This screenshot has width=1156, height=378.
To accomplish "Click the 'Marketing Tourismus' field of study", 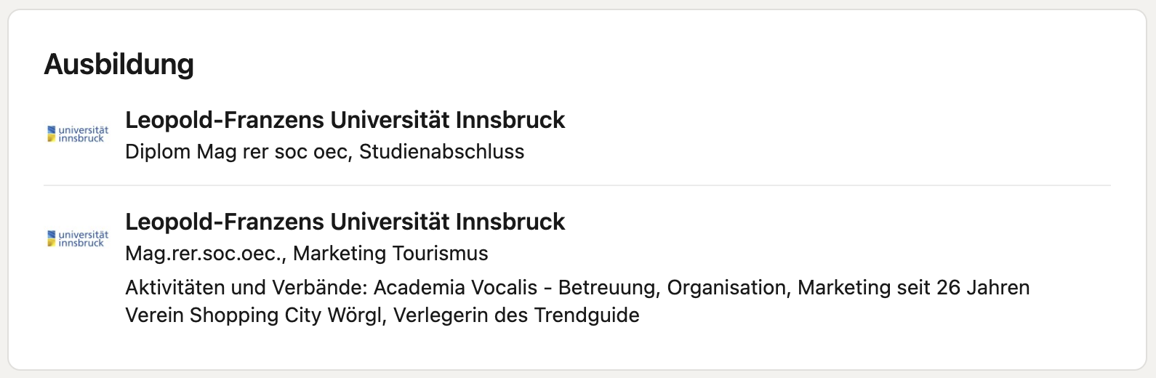I will [x=390, y=254].
